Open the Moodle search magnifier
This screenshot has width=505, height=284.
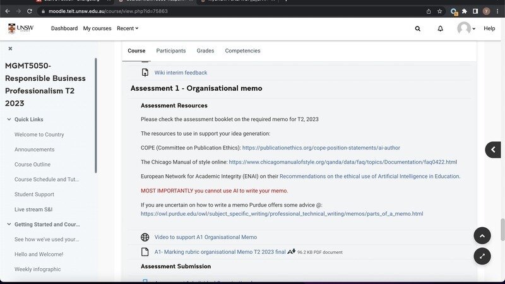tap(418, 28)
